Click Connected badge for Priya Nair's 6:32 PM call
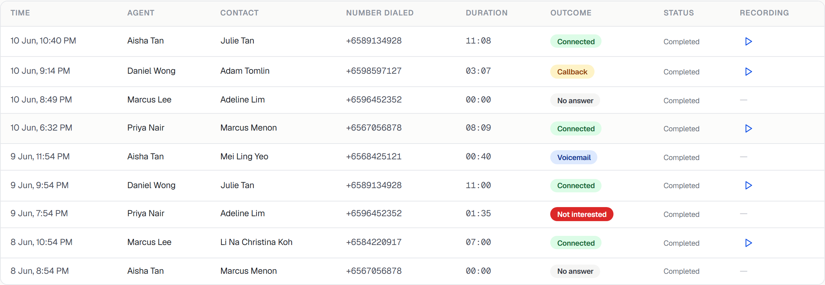 coord(576,128)
